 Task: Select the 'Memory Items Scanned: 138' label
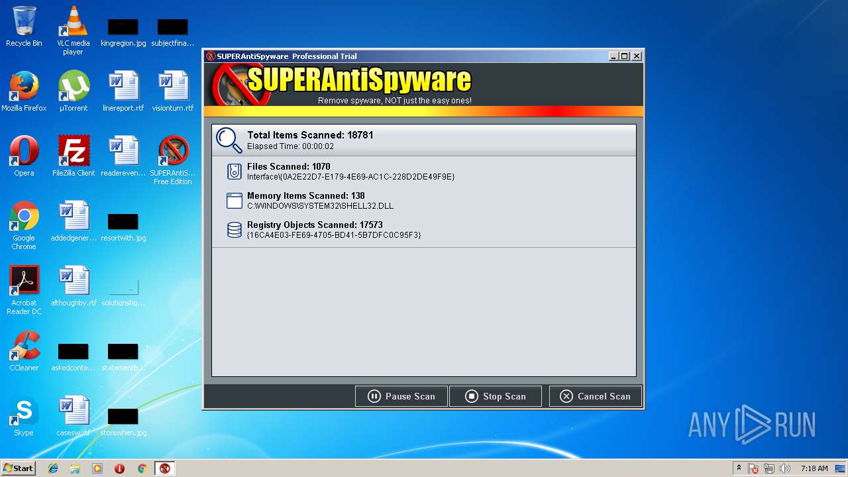click(x=305, y=196)
